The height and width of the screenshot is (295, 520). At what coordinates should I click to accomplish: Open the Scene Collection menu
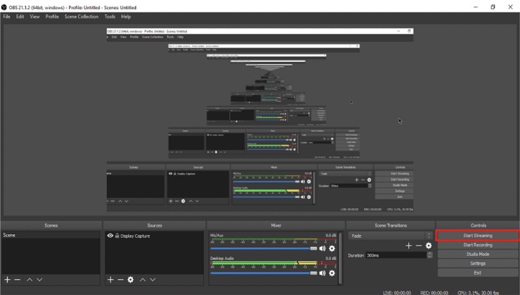81,17
